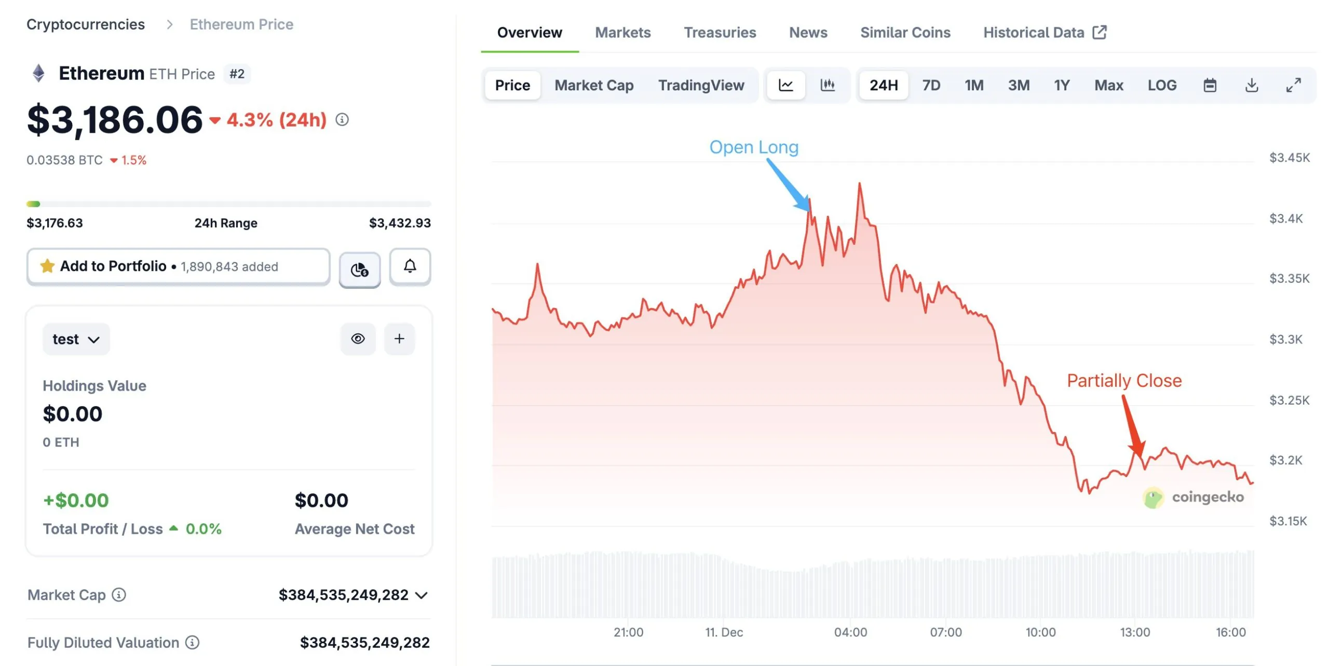
Task: Expand chart to fullscreen
Action: click(x=1293, y=85)
